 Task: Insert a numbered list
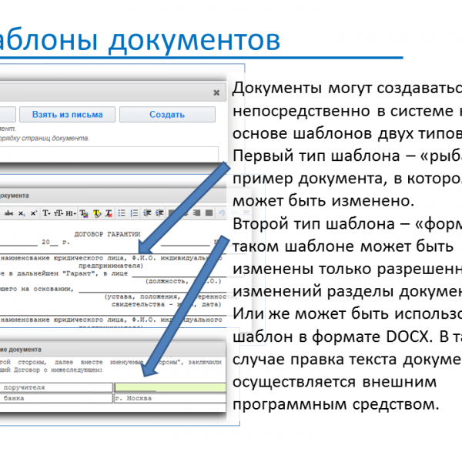(134, 213)
